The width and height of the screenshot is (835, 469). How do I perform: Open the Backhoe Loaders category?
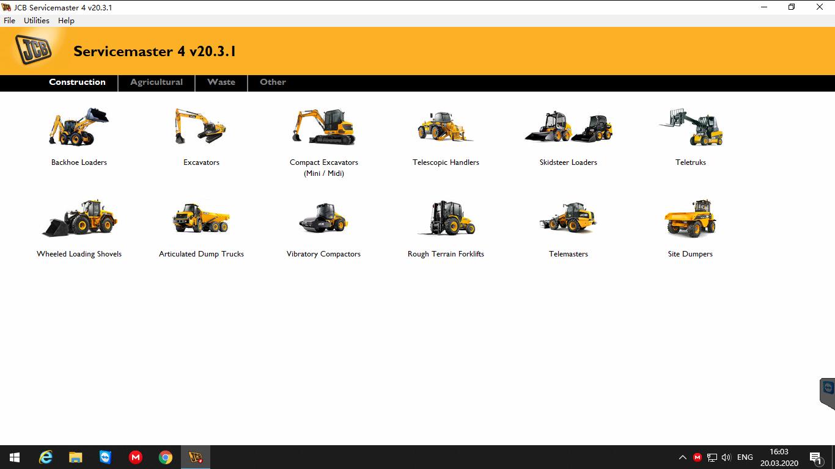(79, 128)
